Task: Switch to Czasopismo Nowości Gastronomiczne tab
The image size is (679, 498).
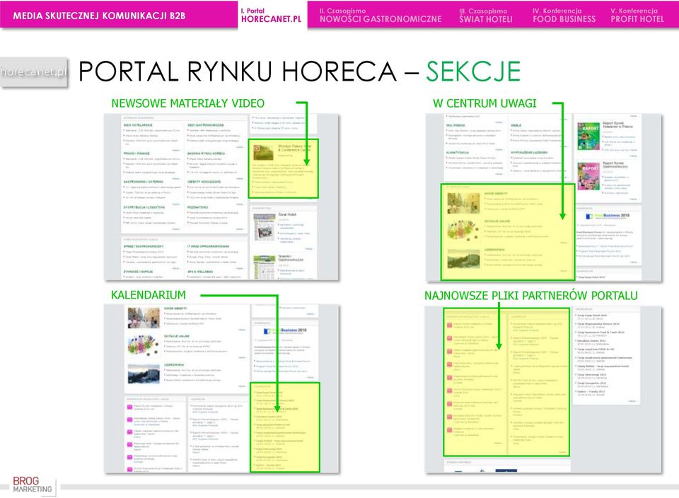Action: (x=381, y=15)
